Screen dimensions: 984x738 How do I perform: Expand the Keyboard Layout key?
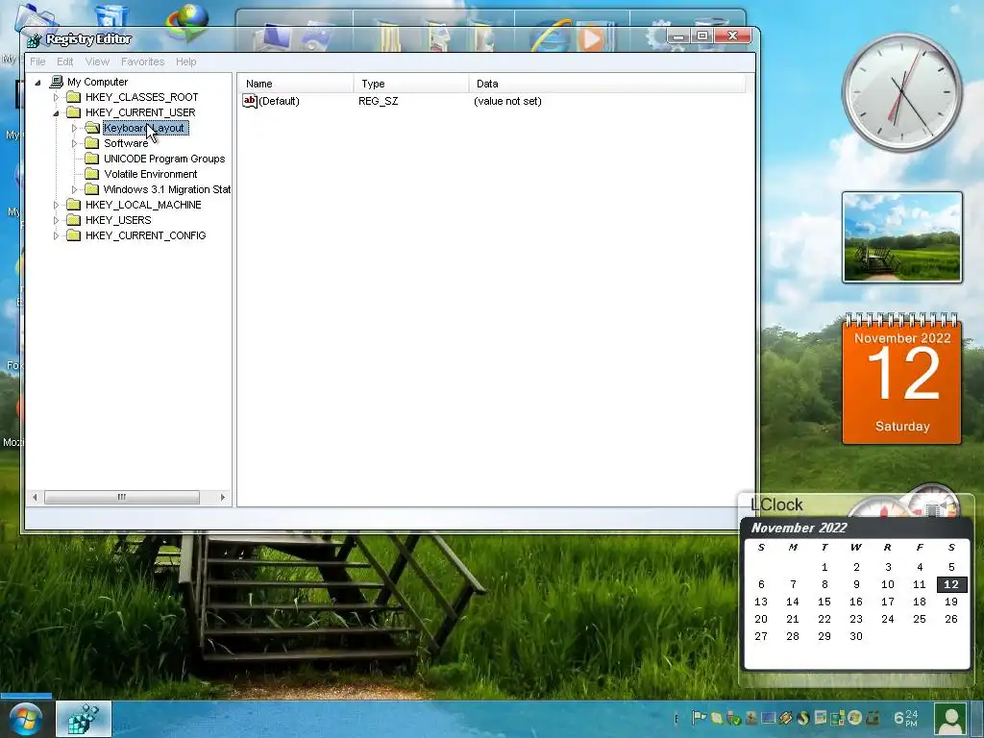74,128
